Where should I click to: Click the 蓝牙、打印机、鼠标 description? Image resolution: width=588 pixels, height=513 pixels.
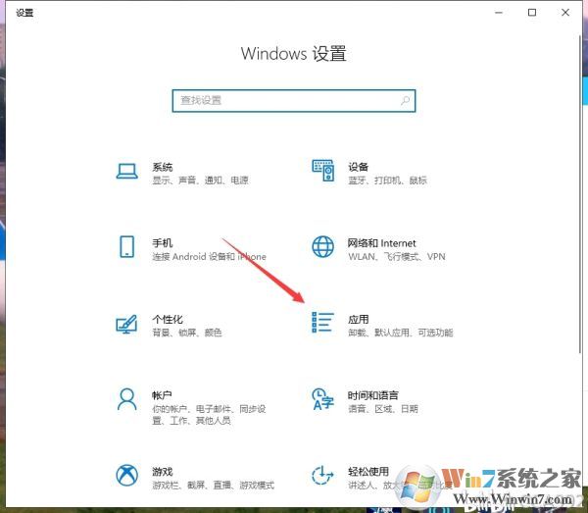point(387,180)
